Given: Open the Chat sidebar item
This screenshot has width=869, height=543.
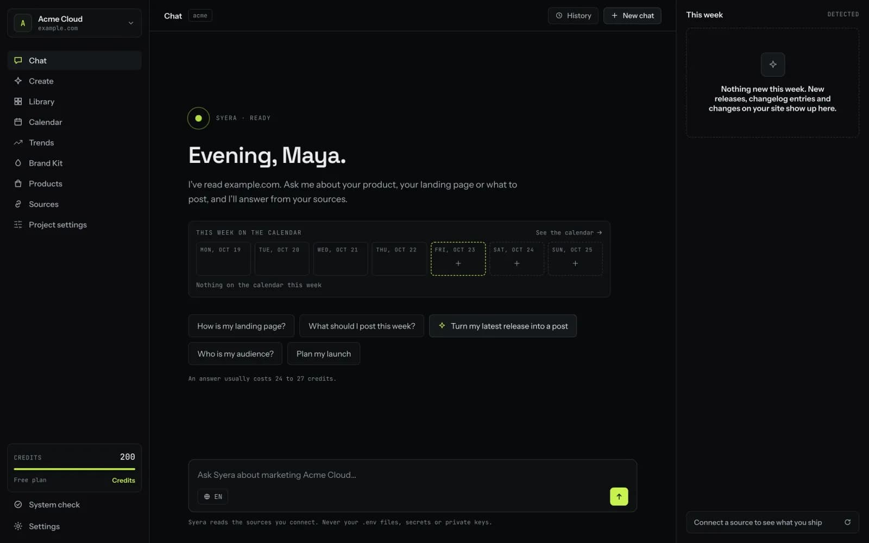Looking at the screenshot, I should (x=74, y=60).
